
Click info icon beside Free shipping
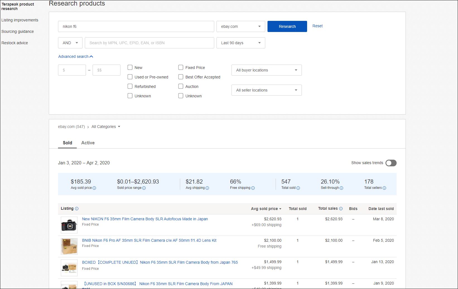[253, 188]
